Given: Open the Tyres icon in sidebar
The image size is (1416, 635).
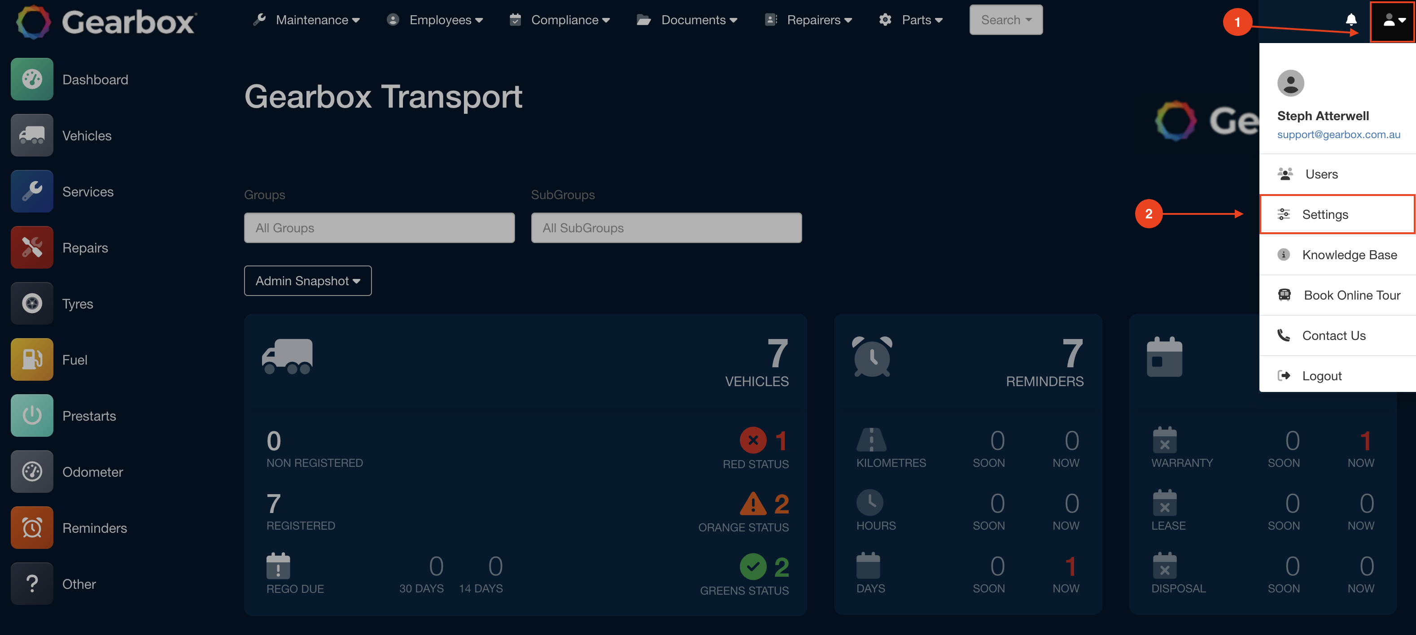Looking at the screenshot, I should coord(32,303).
